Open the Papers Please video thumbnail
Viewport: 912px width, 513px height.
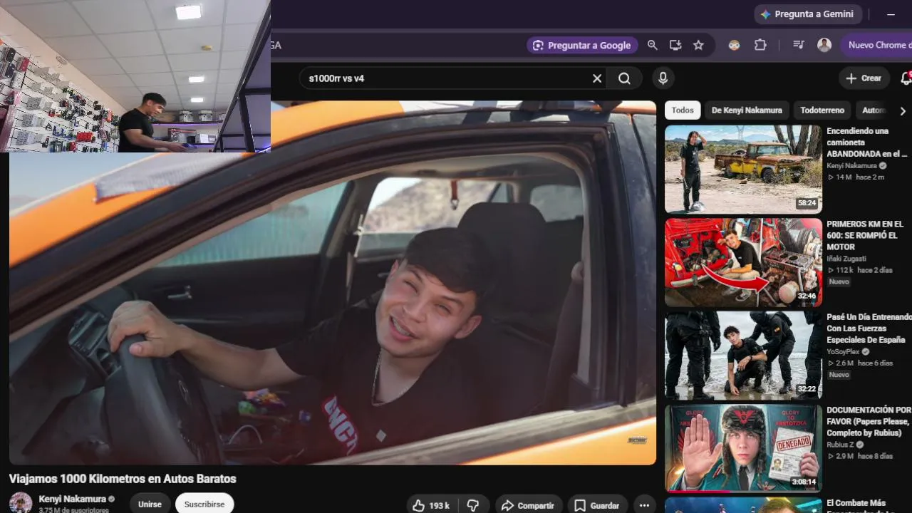(743, 448)
